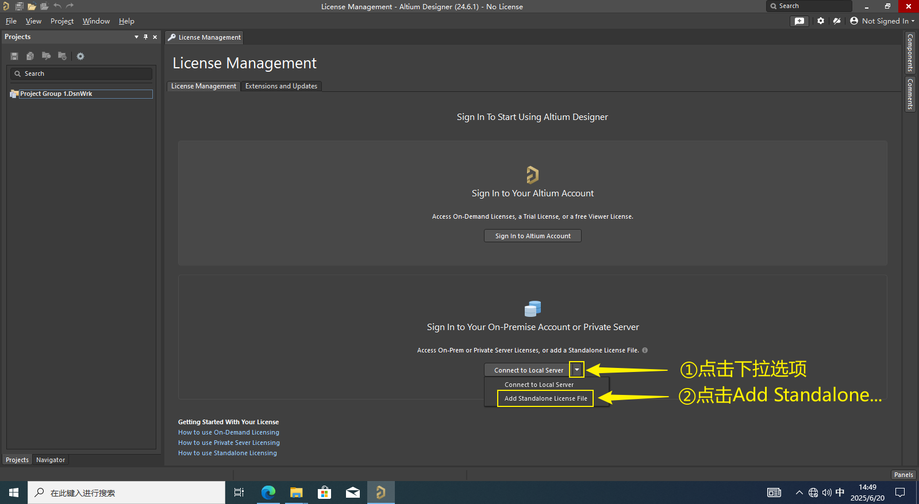Open the Windows notification center

901,493
